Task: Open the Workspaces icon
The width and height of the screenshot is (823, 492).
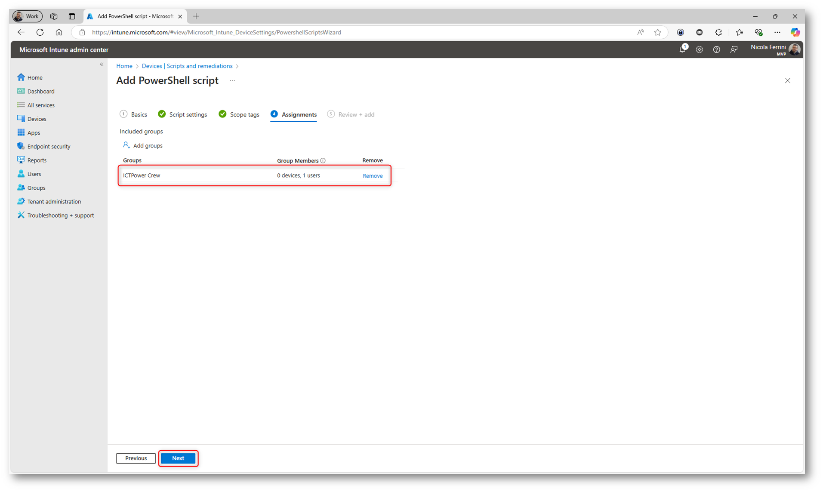Action: click(x=54, y=16)
